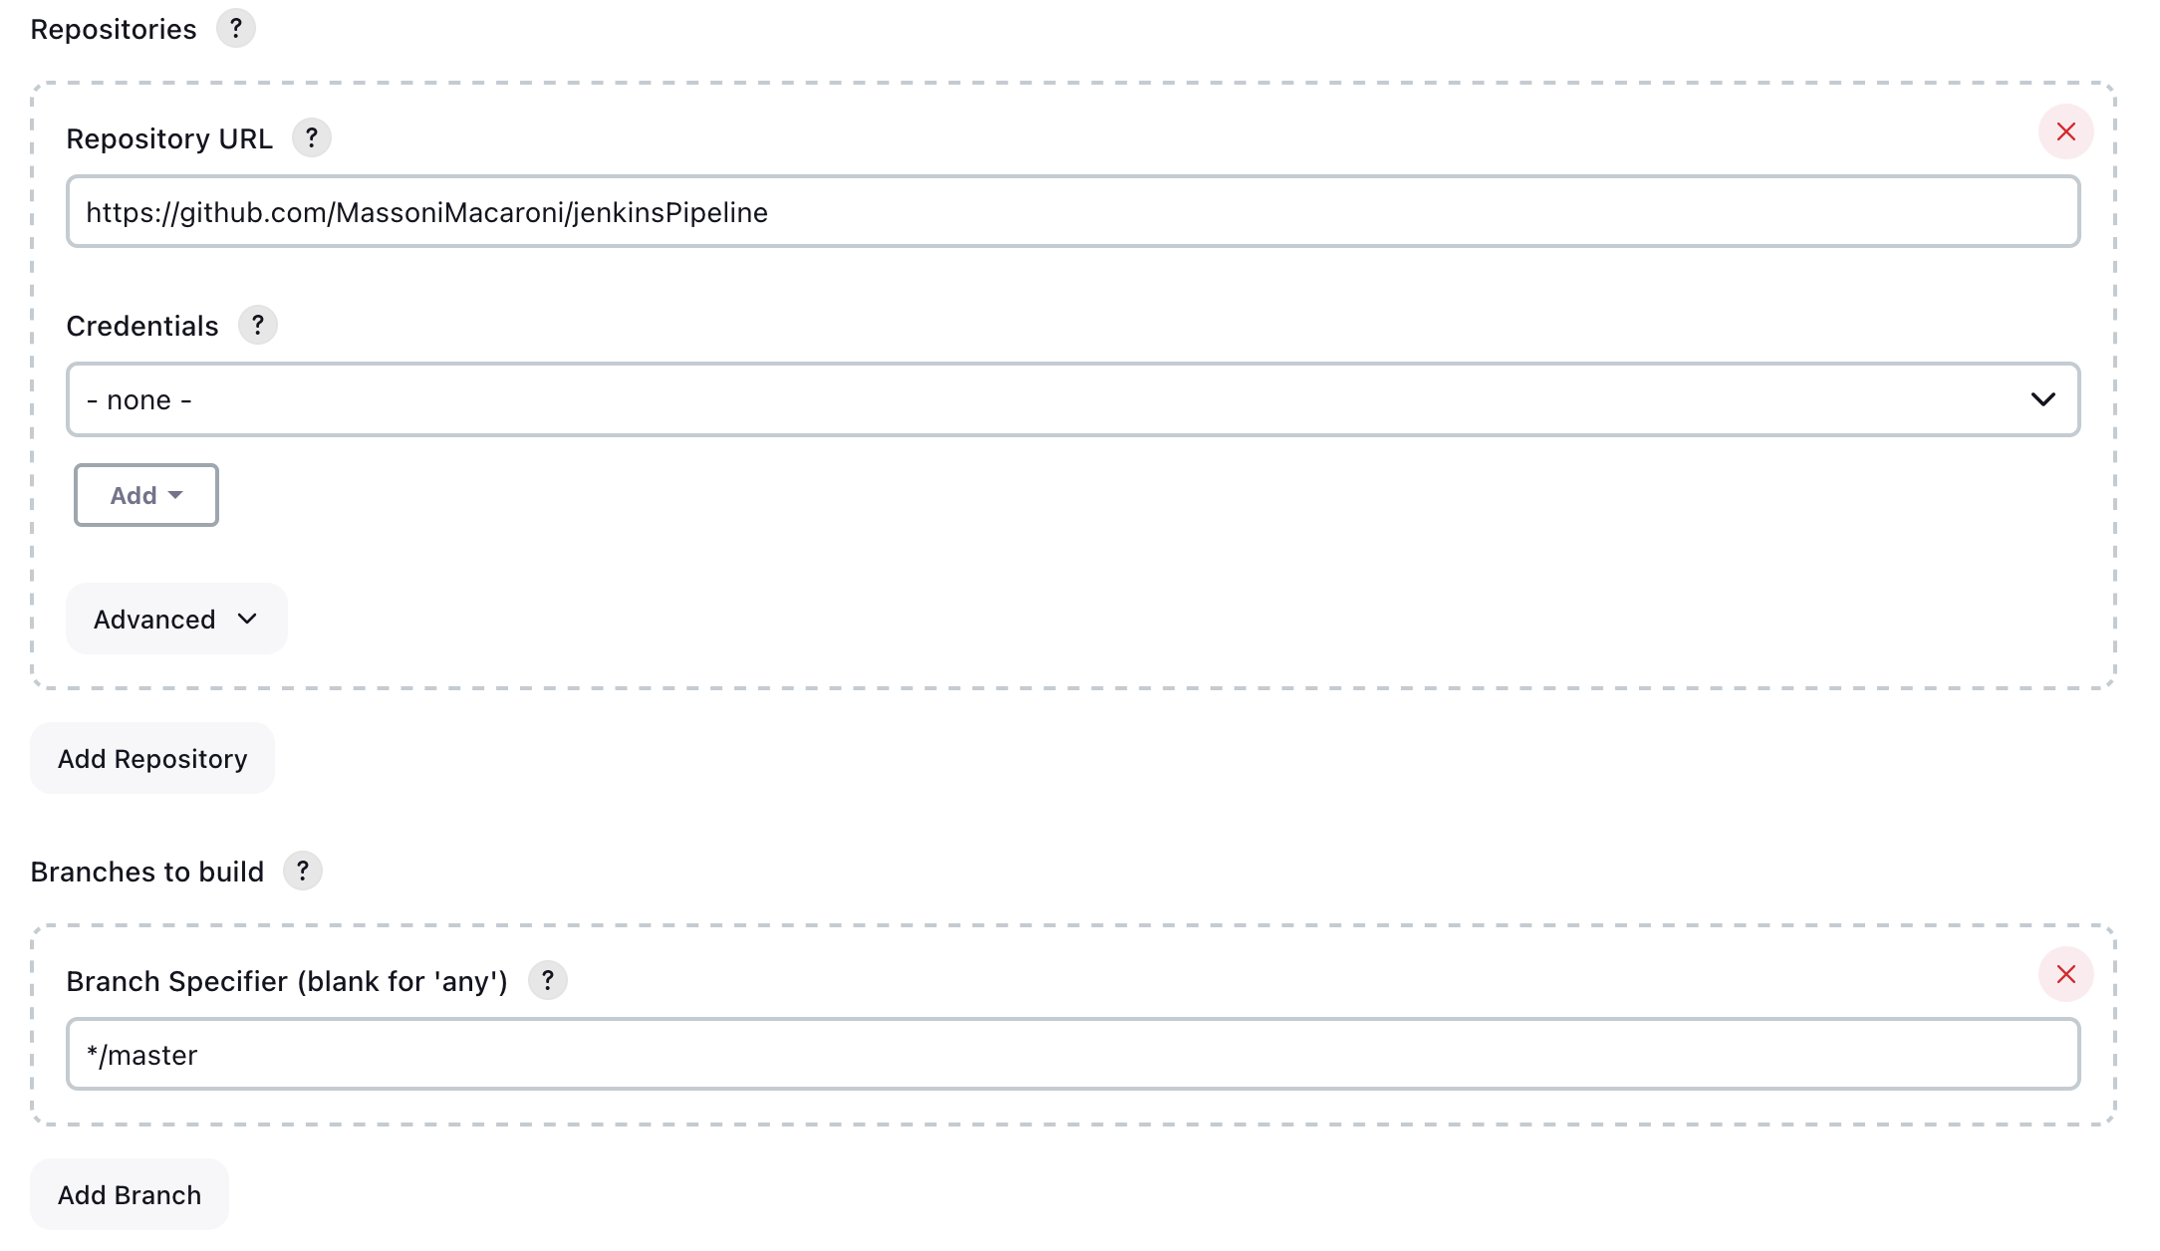Click the Credentials section label

(141, 323)
